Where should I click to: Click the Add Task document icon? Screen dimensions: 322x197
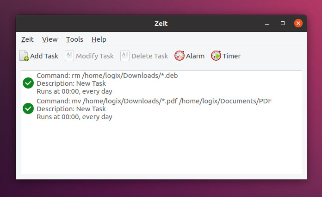click(x=24, y=56)
